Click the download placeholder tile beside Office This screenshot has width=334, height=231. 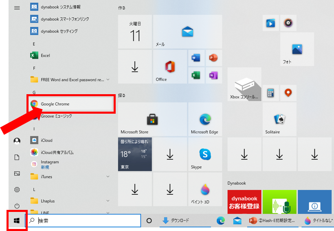click(135, 67)
